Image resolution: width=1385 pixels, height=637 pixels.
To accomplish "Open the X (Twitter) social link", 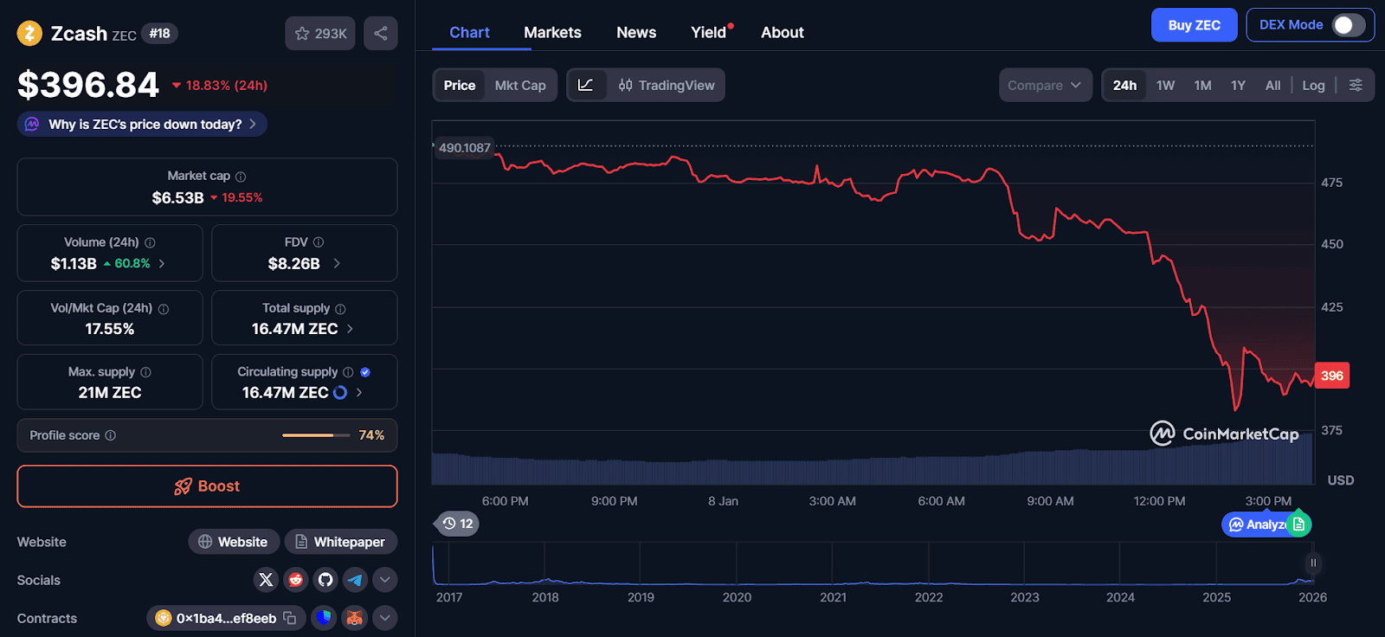I will pos(266,580).
